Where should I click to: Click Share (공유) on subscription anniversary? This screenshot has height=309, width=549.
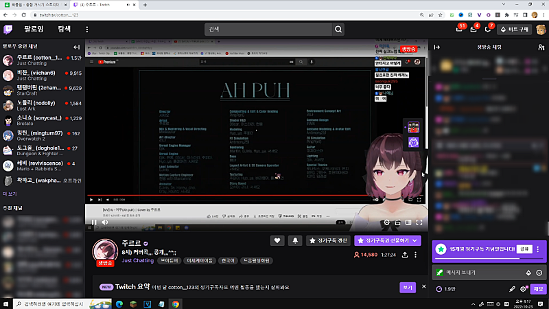point(524,249)
